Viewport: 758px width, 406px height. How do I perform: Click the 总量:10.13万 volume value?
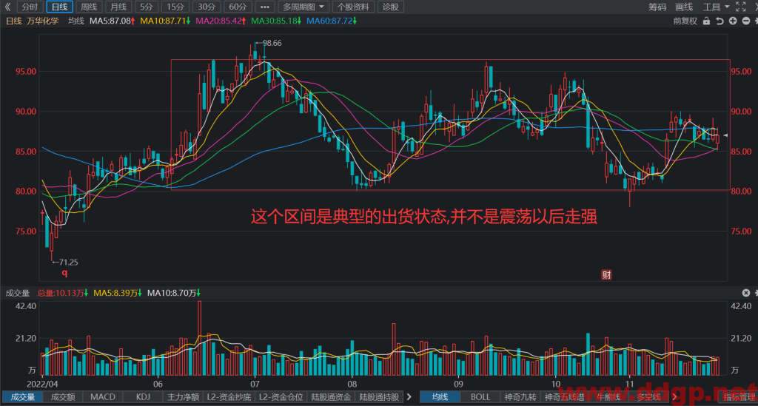(62, 293)
